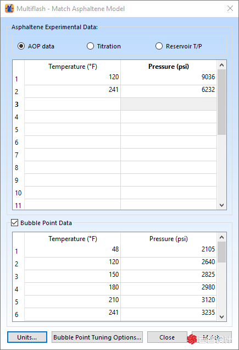Close the Match Asphaltene Model dialog

(x=230, y=8)
